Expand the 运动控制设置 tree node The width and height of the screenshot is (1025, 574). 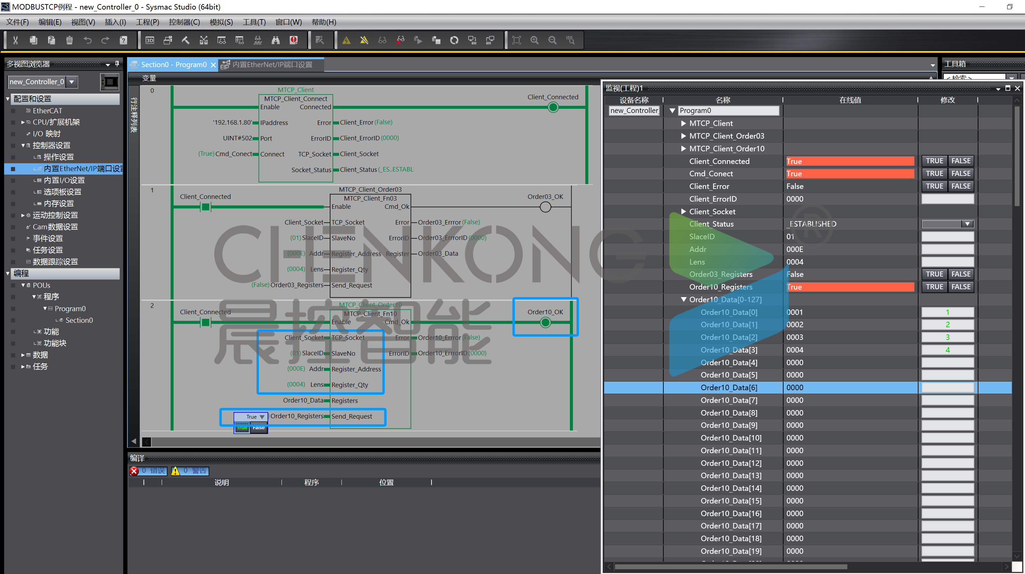click(x=23, y=216)
